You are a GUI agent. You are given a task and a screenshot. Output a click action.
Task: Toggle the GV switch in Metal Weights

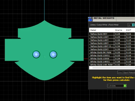(x=131, y=25)
